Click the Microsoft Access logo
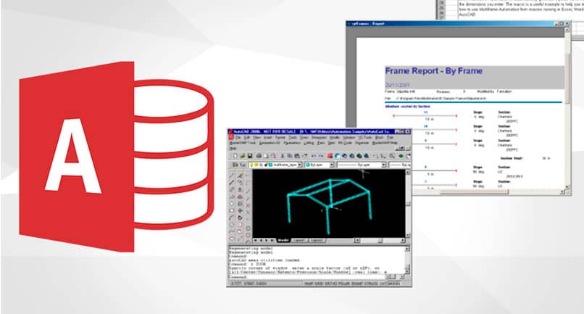Screen dimensions: 584x314 click(116, 157)
